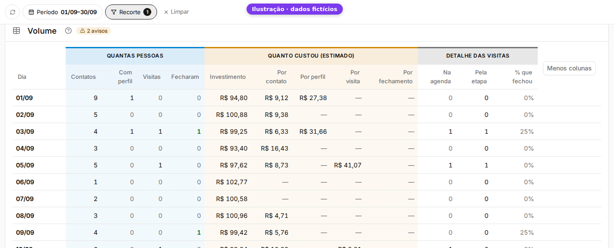Click the Com perfil column header
This screenshot has height=248, width=614.
(x=125, y=77)
